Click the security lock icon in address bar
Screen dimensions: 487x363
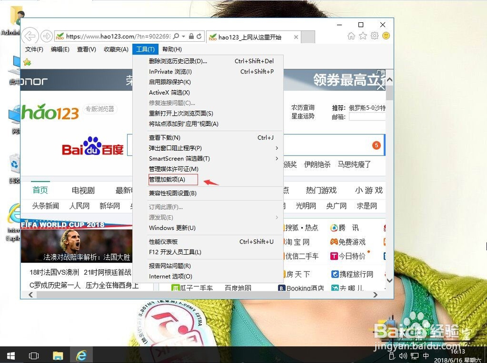[x=191, y=36]
